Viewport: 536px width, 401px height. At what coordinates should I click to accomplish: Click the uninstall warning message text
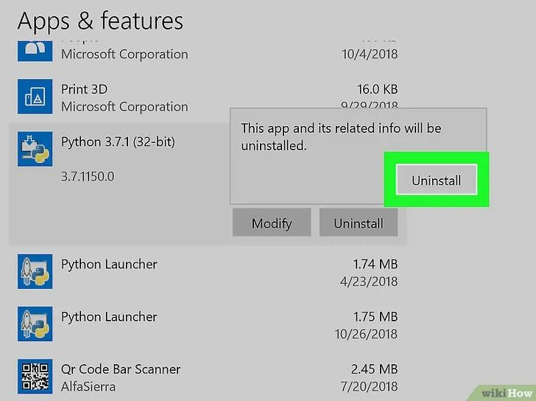(341, 137)
